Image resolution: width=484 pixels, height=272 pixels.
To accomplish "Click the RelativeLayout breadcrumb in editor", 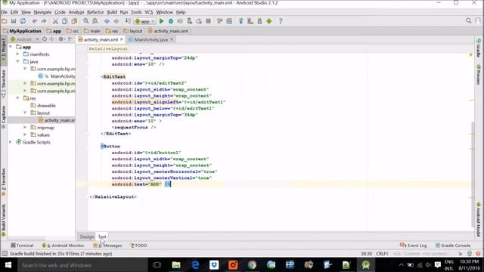I will [108, 48].
